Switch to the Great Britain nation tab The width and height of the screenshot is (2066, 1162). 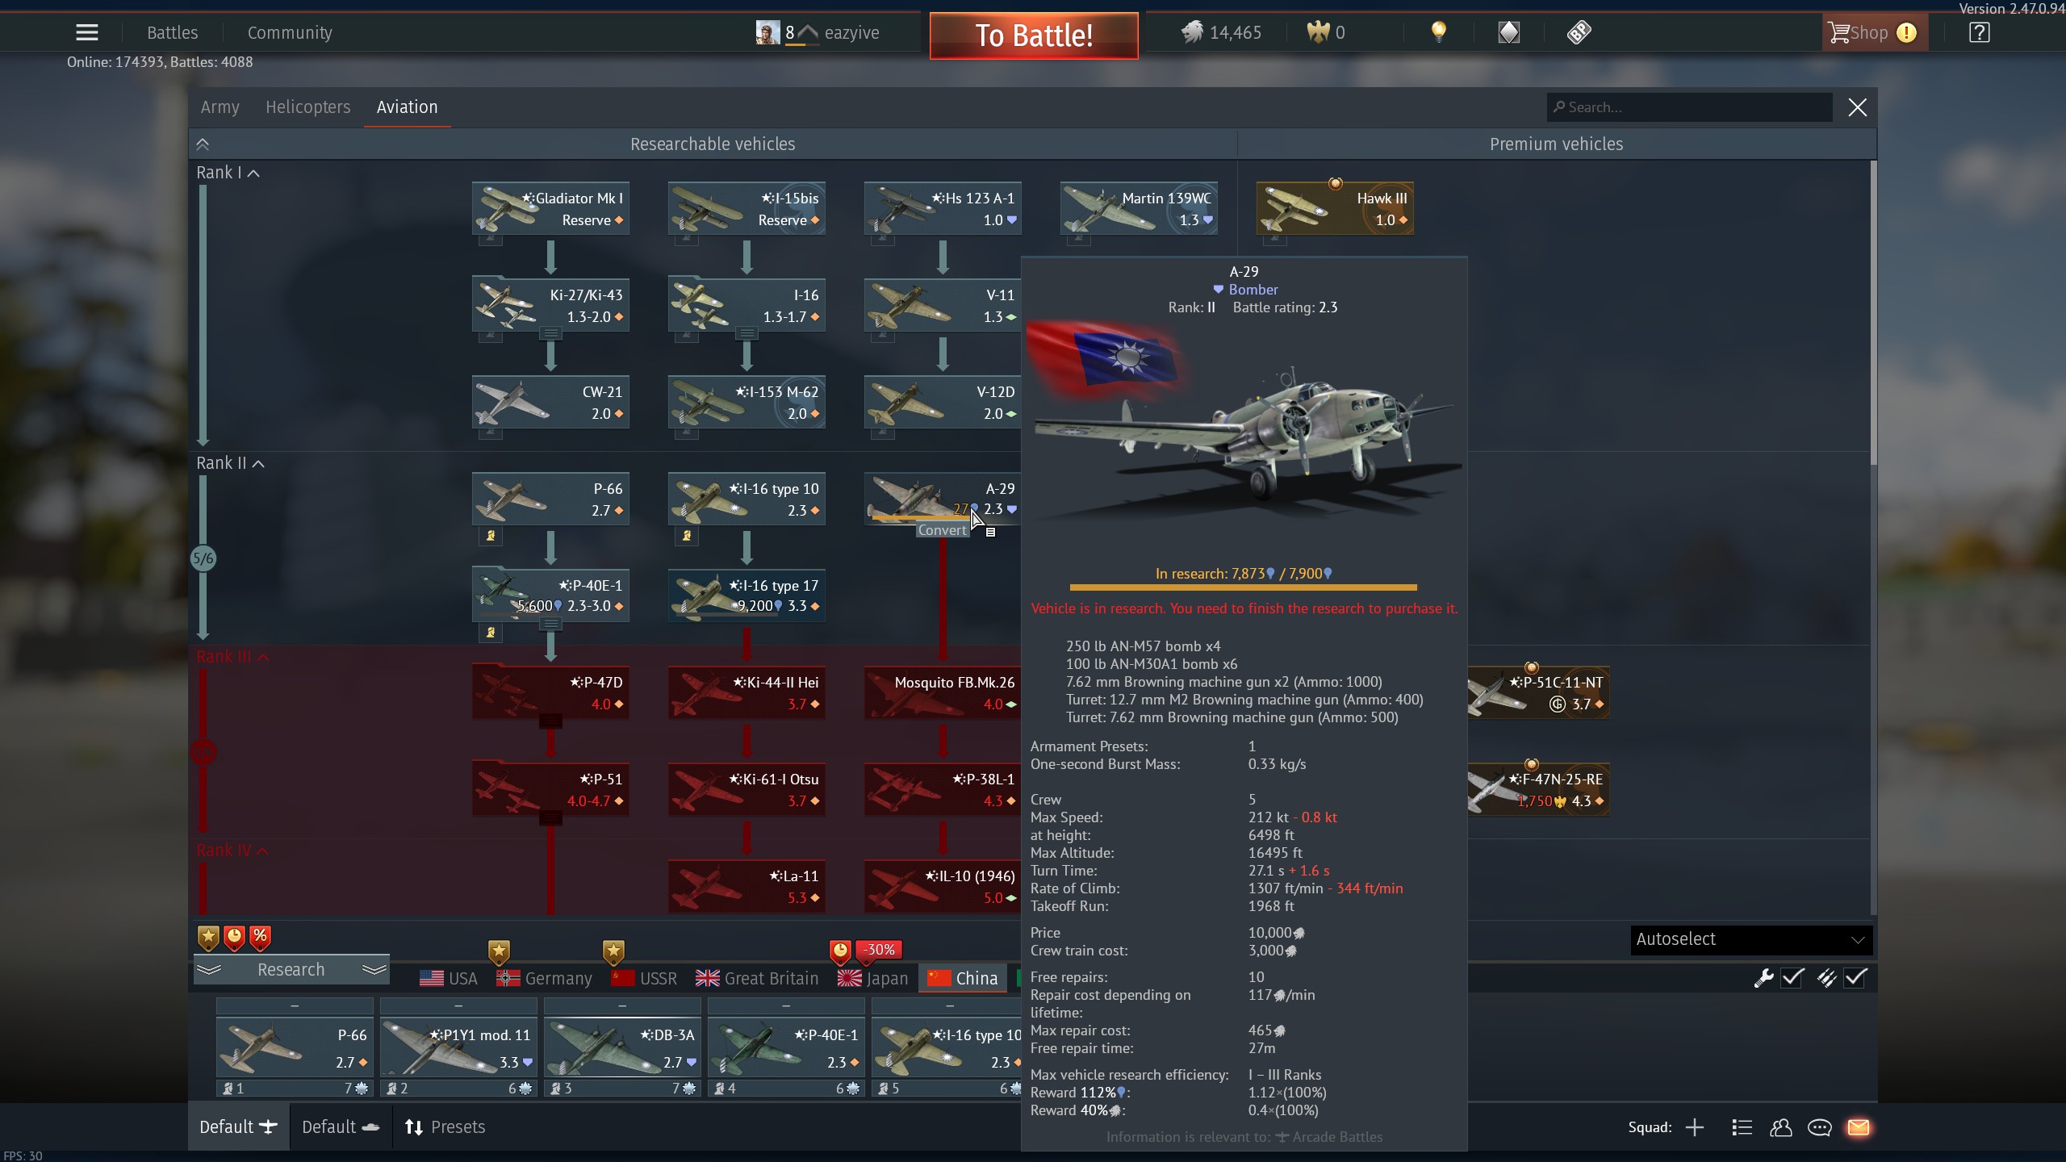757,979
